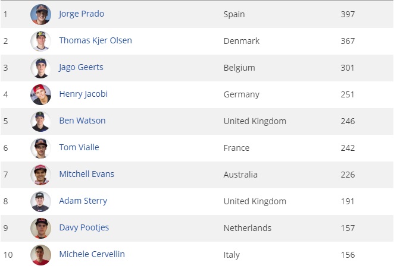This screenshot has width=394, height=269.
Task: Open the Thomas Kjer Olsen name link
Action: point(95,40)
